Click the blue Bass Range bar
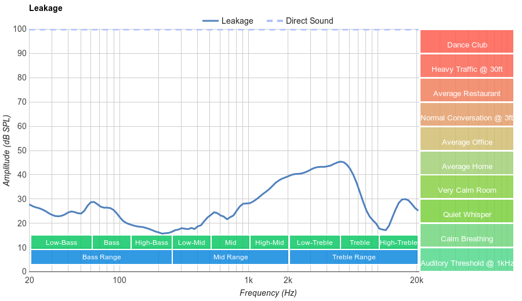This screenshot has height=301, width=522. pos(101,257)
